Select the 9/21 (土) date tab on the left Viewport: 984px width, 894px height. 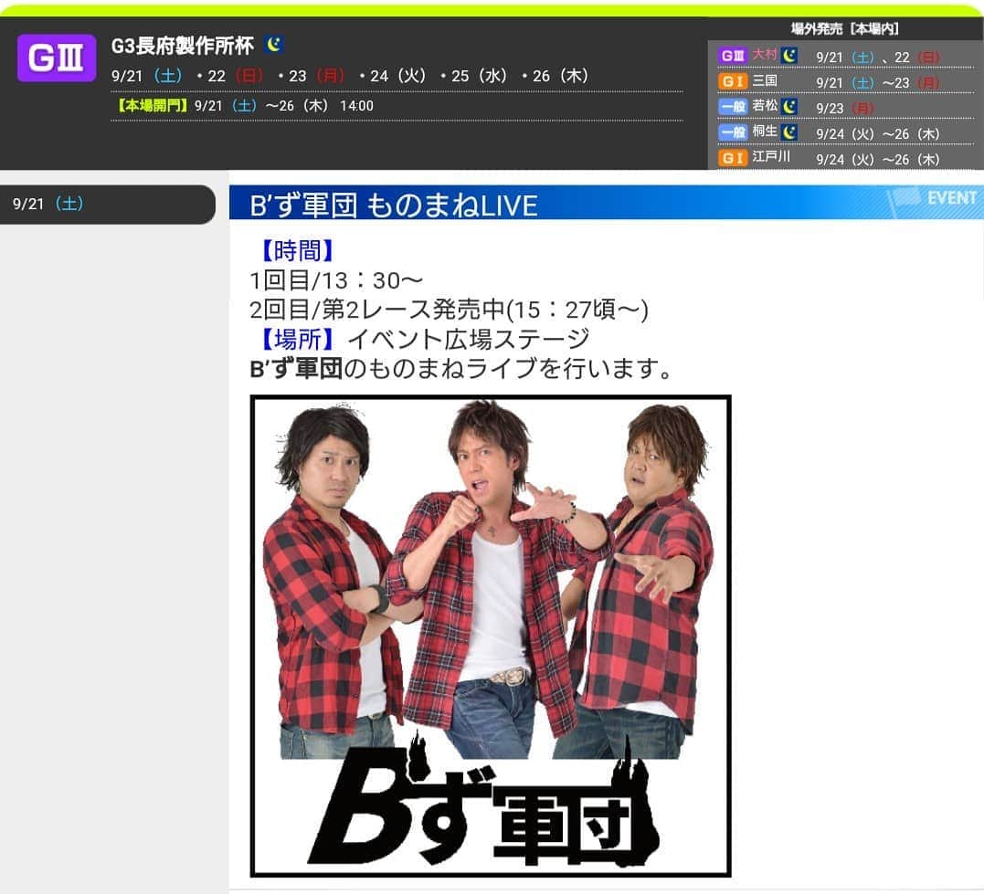(107, 204)
